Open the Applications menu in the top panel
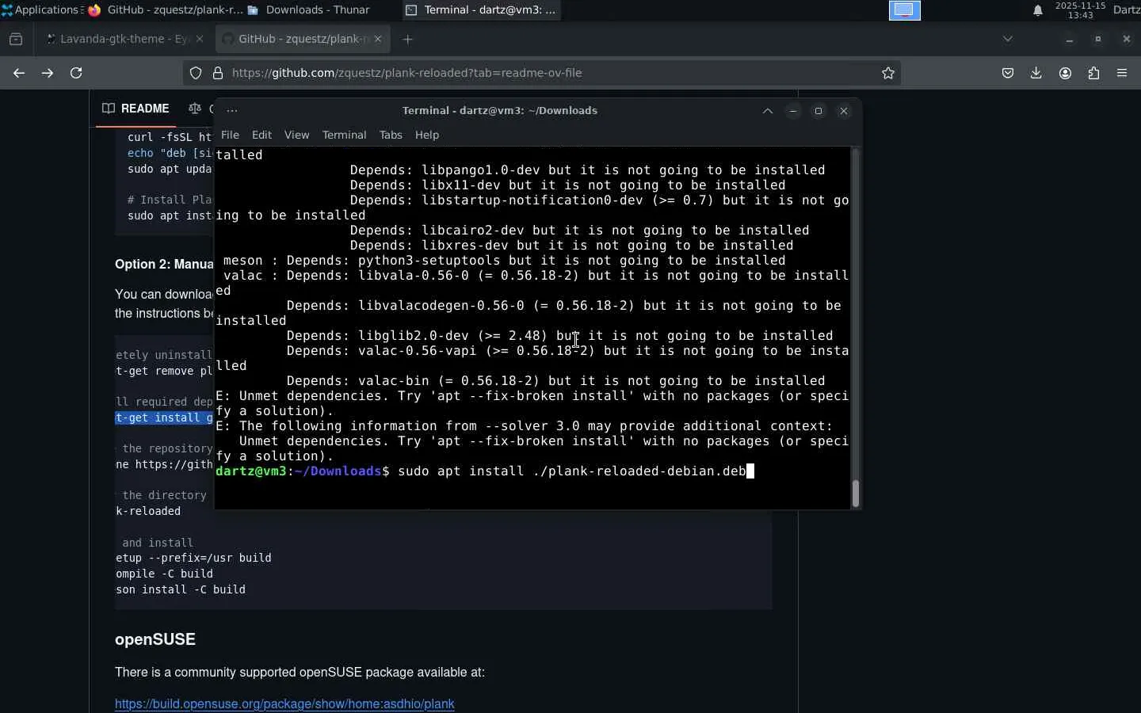This screenshot has height=713, width=1141. (x=42, y=10)
